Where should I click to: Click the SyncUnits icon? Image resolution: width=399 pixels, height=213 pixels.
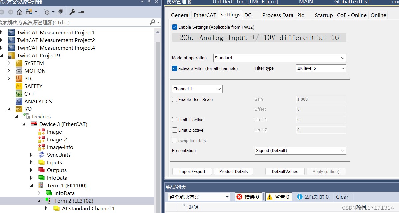pyautogui.click(x=42, y=155)
